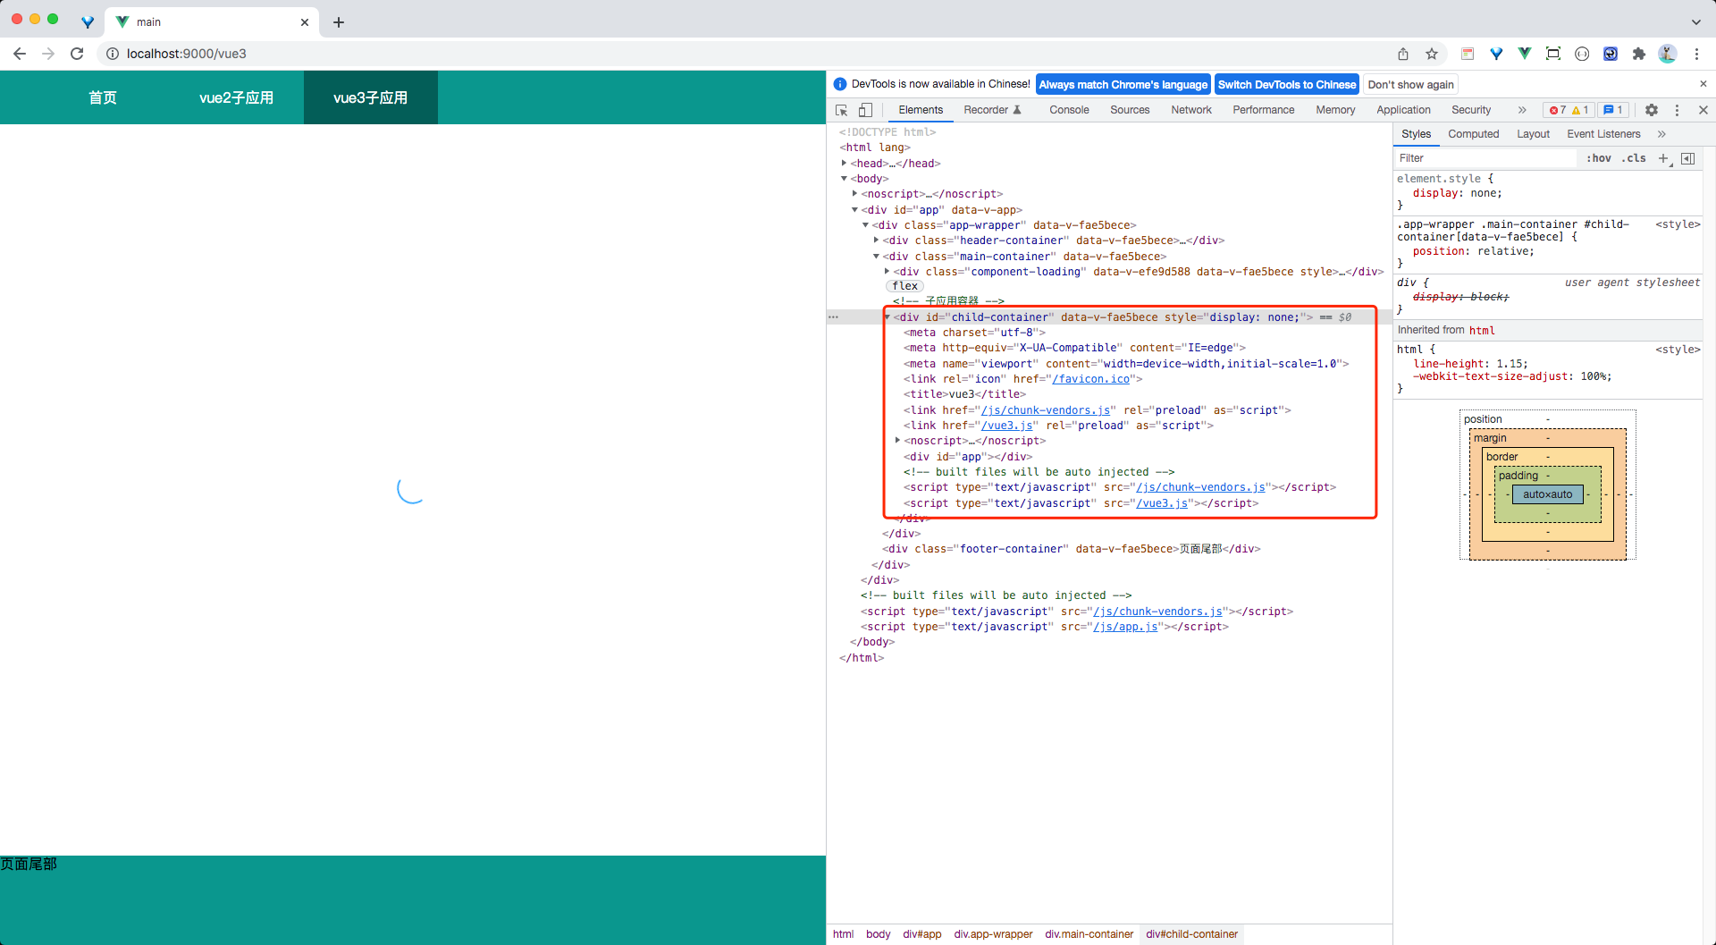Collapse the div id="app" node
The height and width of the screenshot is (945, 1716).
854,210
